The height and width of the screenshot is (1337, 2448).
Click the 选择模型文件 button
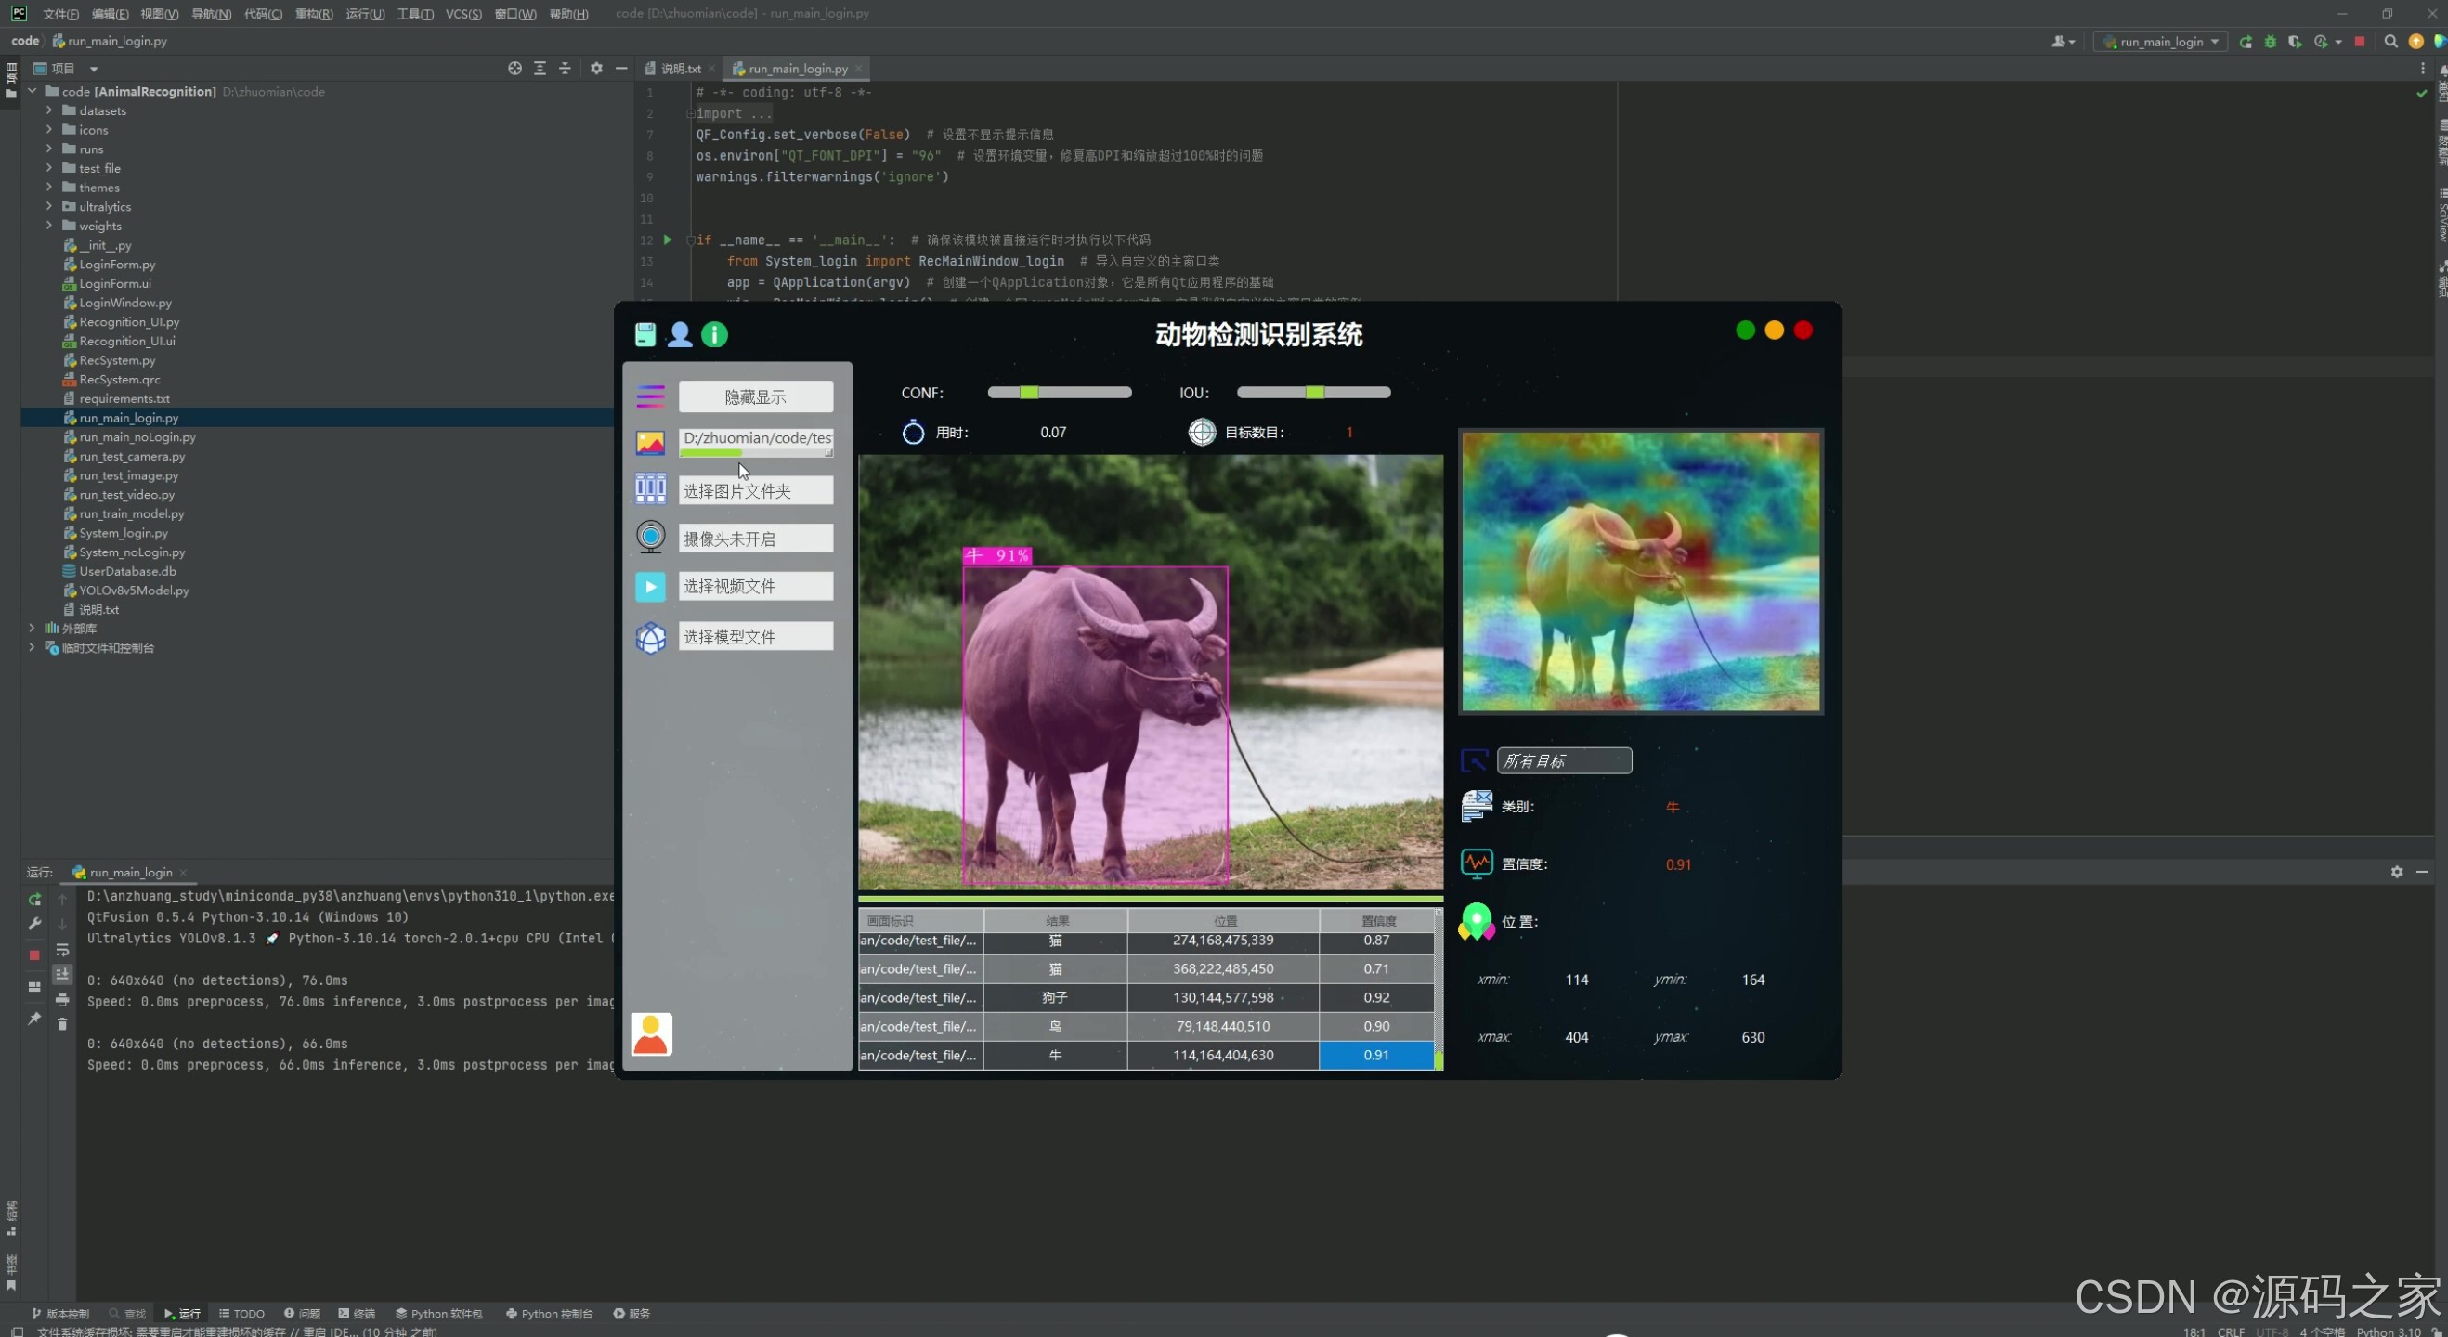coord(754,637)
